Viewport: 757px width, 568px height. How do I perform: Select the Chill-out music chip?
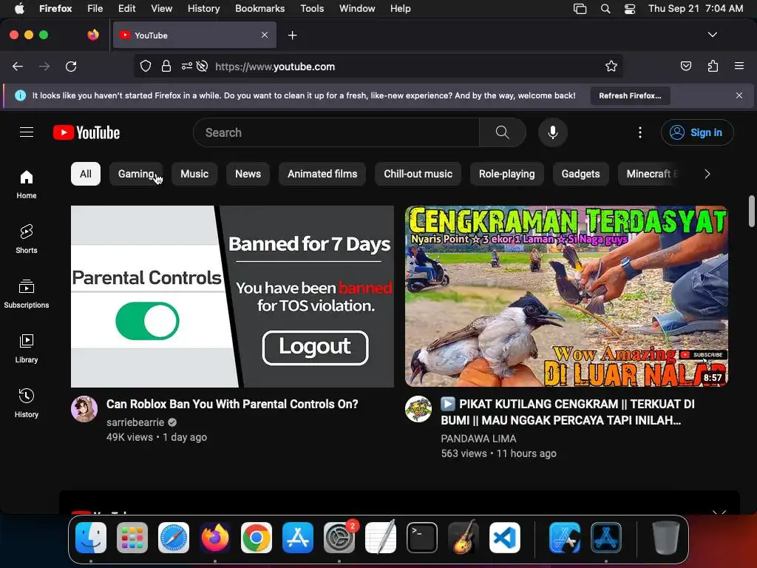(418, 174)
